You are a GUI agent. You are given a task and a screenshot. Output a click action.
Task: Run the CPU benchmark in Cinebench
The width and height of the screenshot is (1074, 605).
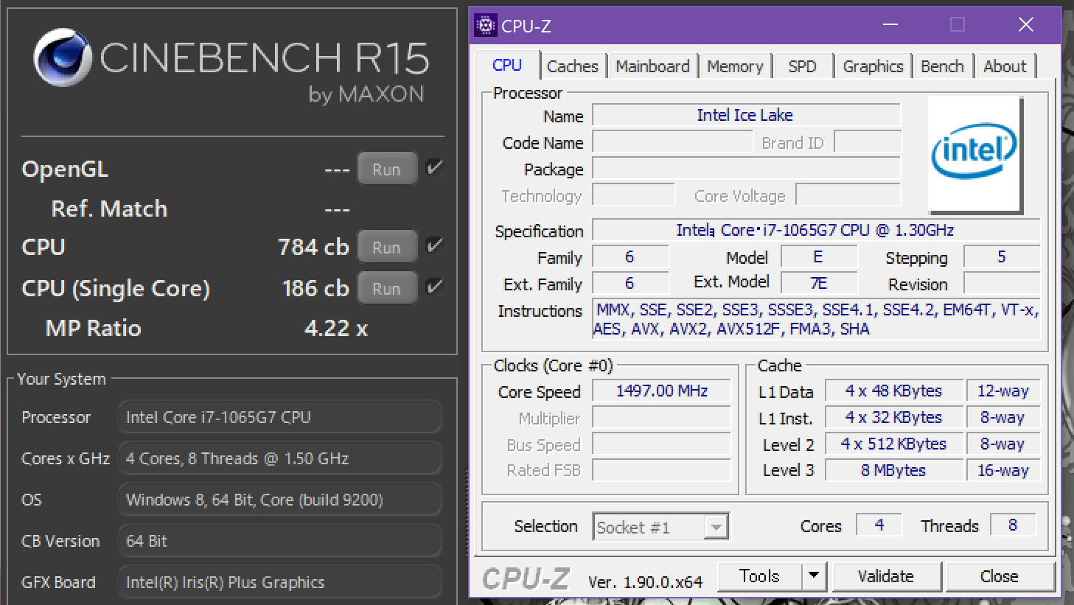pos(387,247)
